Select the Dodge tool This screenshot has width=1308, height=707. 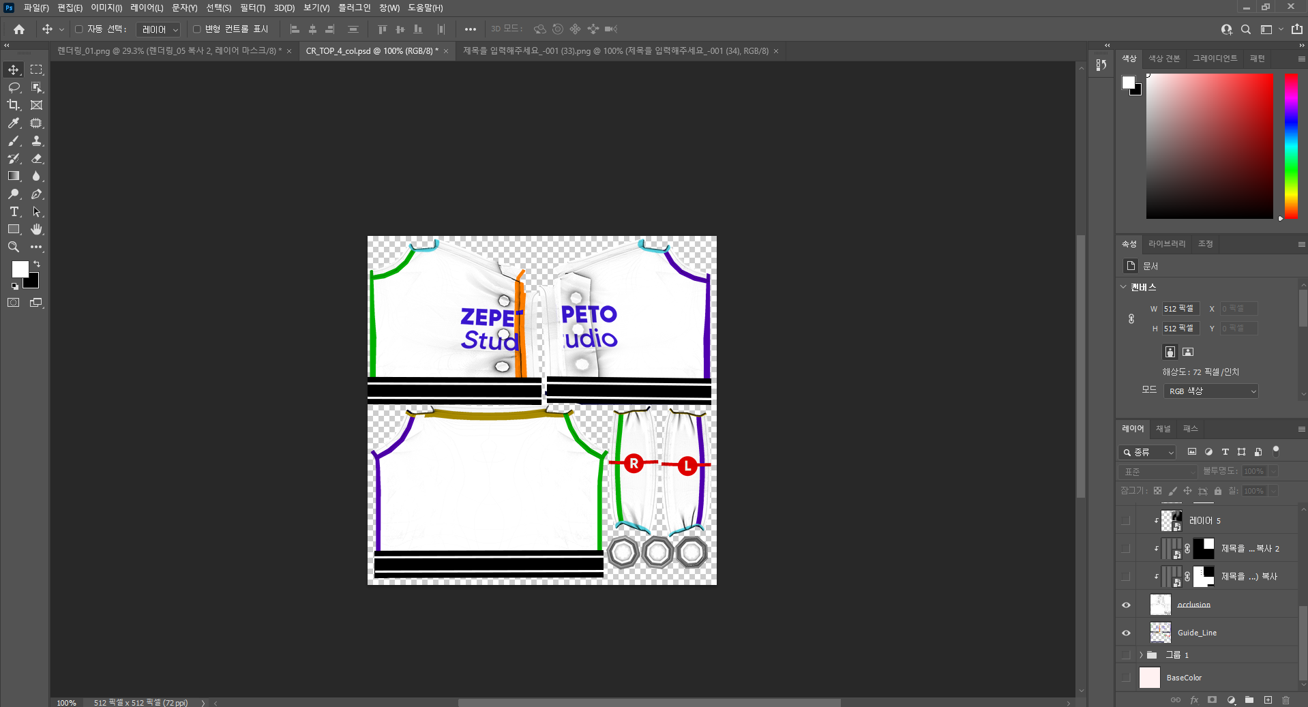pyautogui.click(x=14, y=194)
